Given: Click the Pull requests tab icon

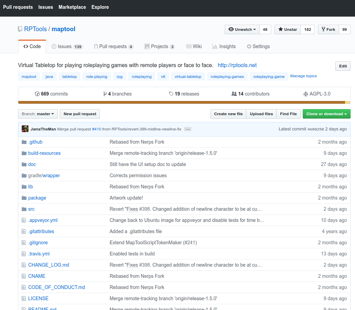Looking at the screenshot, I should tap(96, 46).
